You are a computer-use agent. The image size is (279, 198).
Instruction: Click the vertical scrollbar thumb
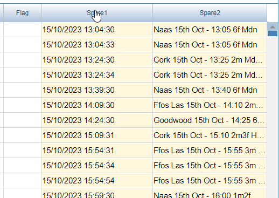point(273,33)
